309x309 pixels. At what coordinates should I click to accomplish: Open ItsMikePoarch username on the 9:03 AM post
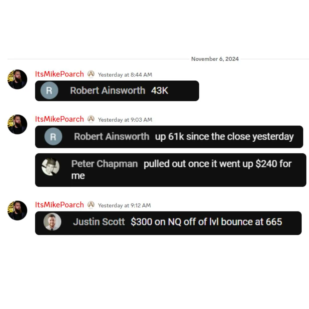(59, 119)
